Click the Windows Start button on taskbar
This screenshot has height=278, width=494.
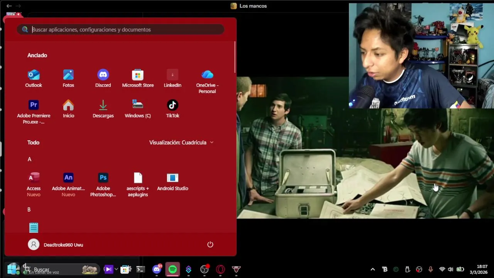point(12,269)
